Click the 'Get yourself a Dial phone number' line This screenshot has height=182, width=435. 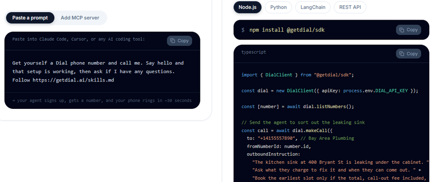(x=98, y=63)
